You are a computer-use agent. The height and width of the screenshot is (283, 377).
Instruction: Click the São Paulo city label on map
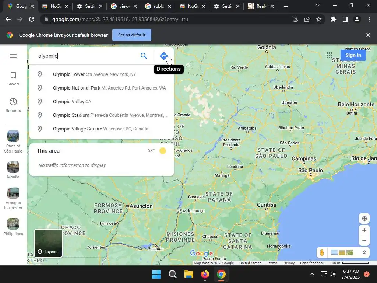pos(310,170)
